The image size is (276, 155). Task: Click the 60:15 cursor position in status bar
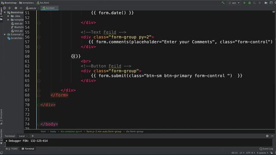pyautogui.click(x=235, y=153)
